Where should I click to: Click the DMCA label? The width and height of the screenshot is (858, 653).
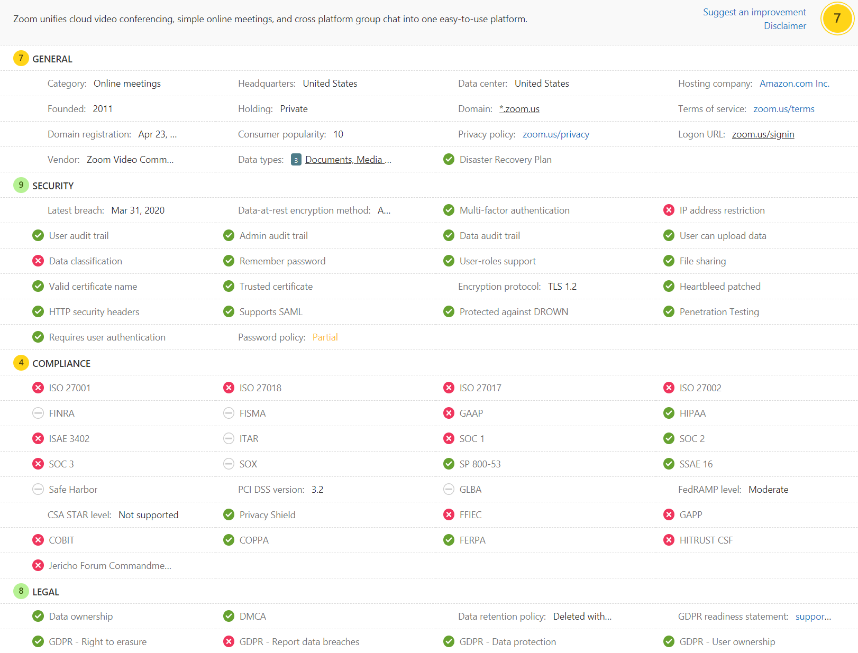click(x=253, y=617)
